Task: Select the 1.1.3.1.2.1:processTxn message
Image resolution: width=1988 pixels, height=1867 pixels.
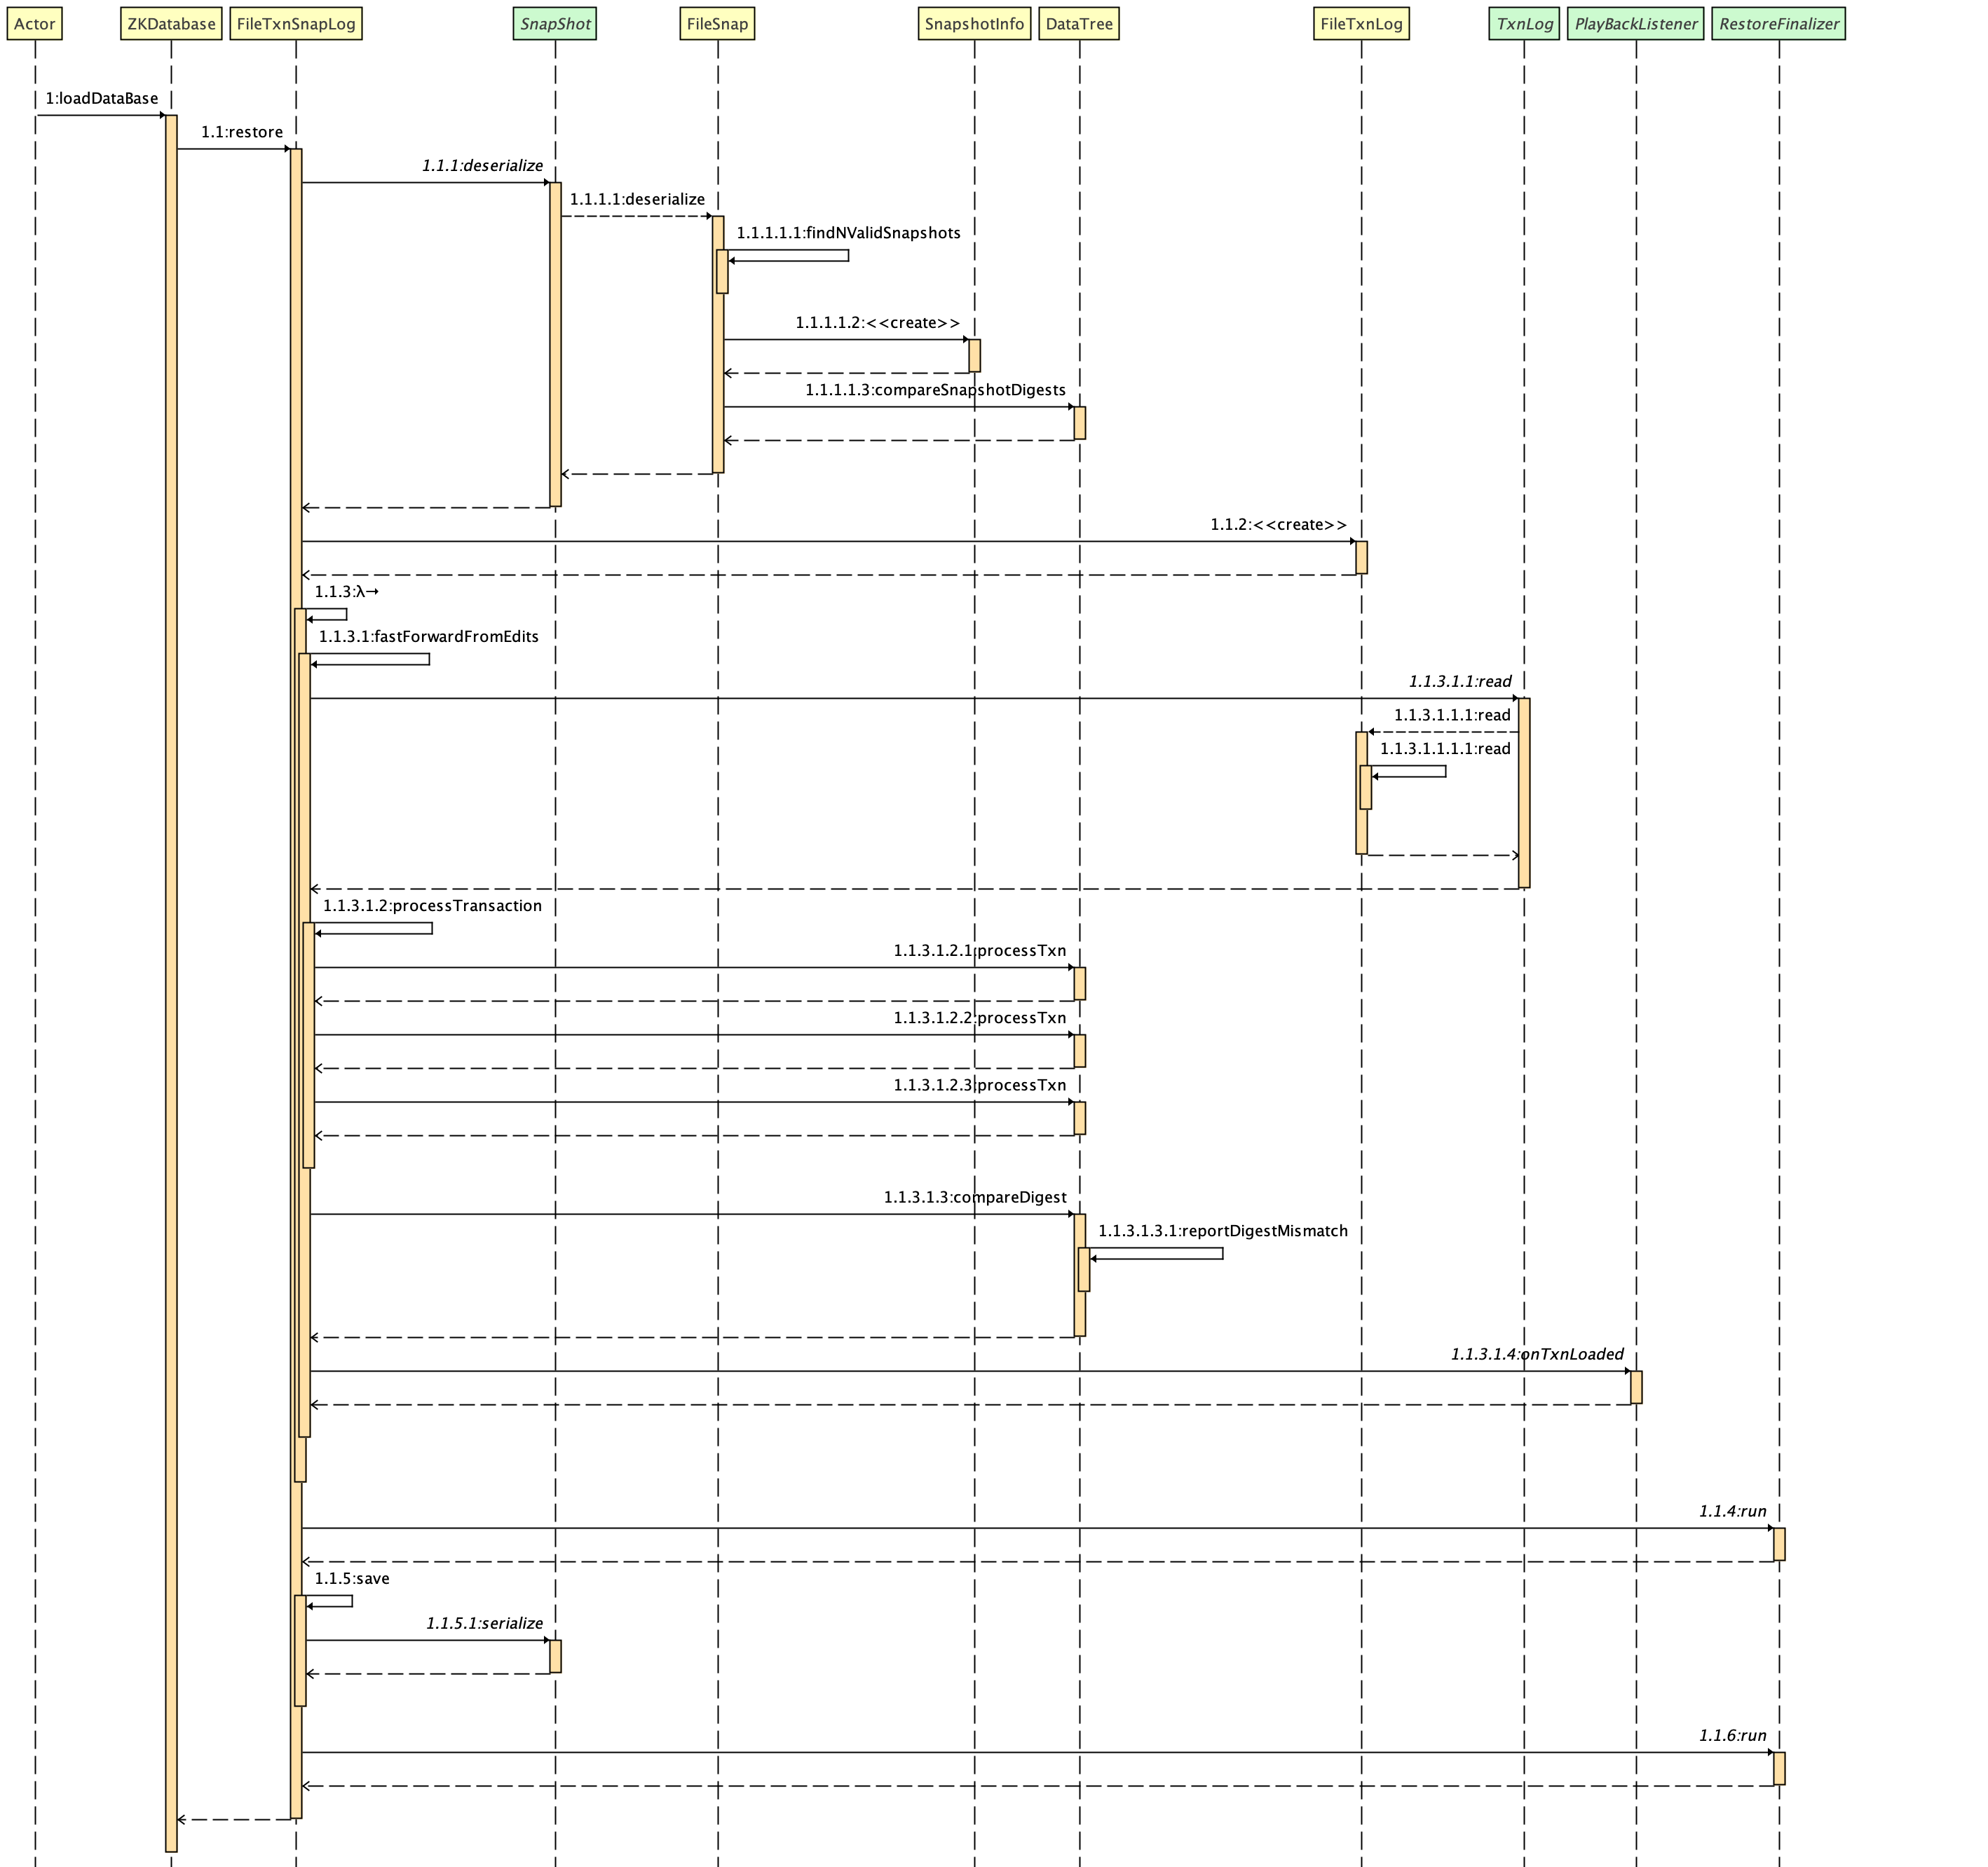Action: [x=980, y=950]
